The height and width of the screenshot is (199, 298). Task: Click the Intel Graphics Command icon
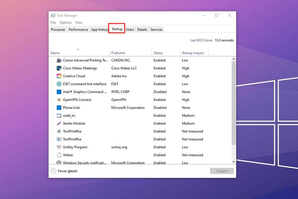point(59,92)
